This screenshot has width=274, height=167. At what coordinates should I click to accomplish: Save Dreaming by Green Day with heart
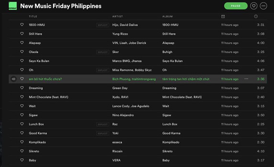(22, 88)
